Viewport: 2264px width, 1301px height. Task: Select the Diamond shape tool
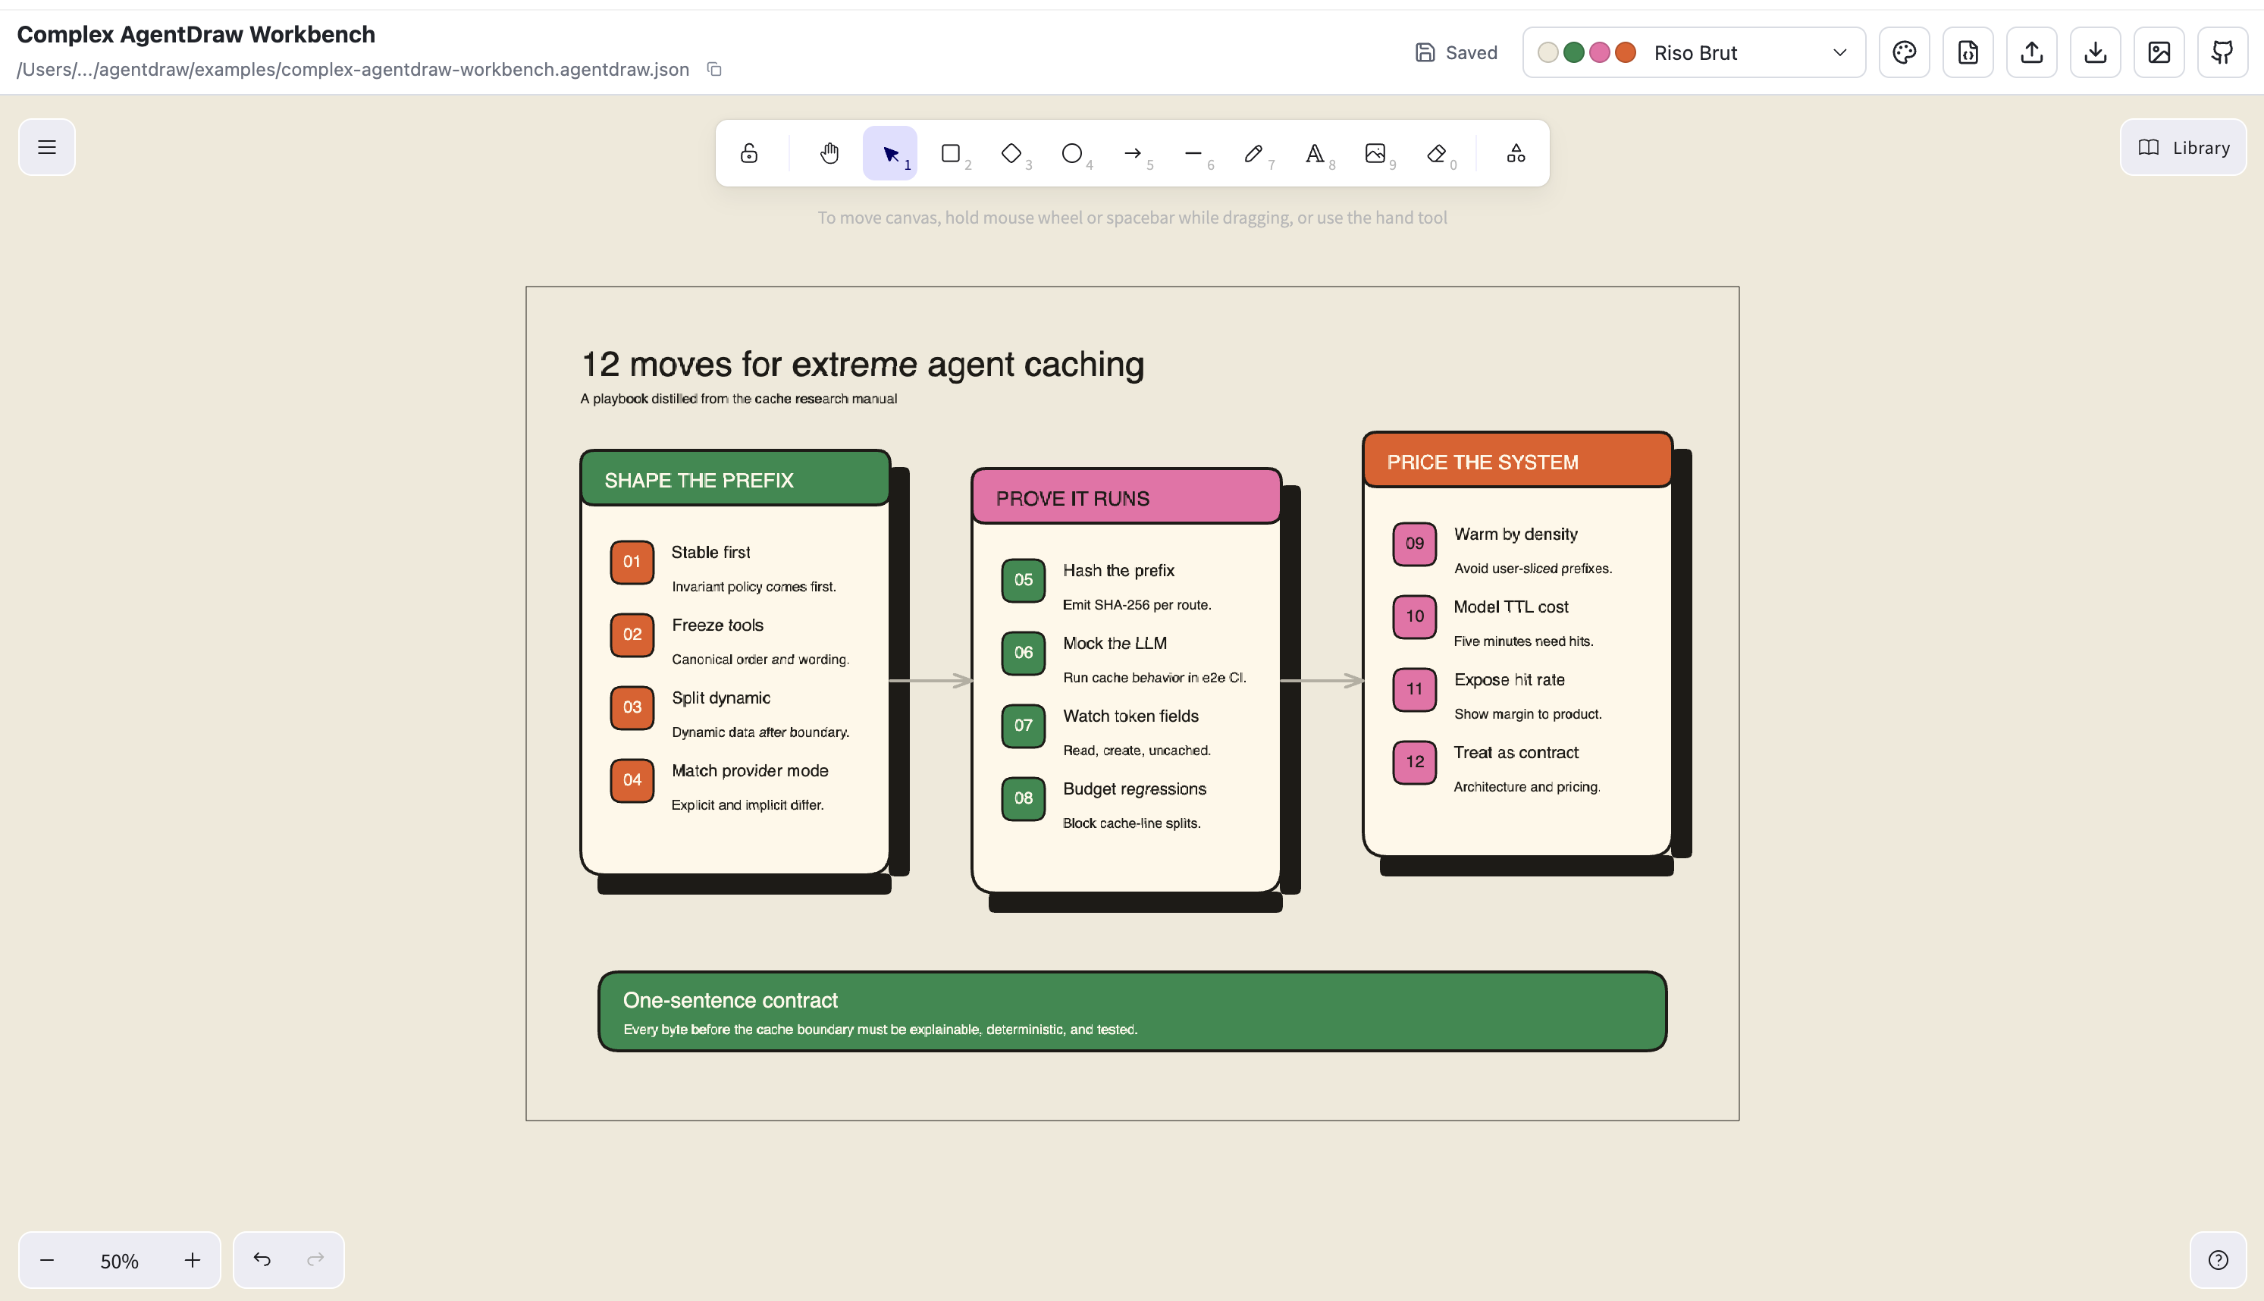tap(1011, 154)
